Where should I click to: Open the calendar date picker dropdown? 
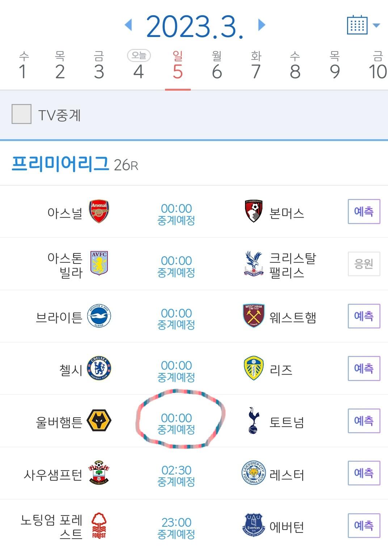(363, 25)
